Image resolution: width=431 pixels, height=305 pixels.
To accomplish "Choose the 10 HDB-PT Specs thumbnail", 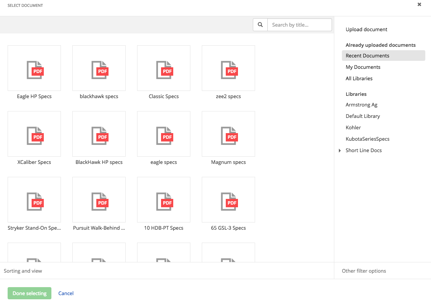I will click(163, 200).
